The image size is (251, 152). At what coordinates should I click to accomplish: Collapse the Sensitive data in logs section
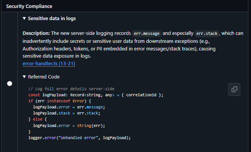tap(24, 18)
